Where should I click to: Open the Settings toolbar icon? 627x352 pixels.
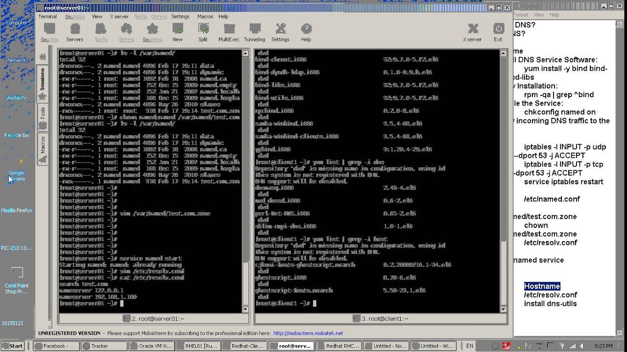tap(280, 32)
